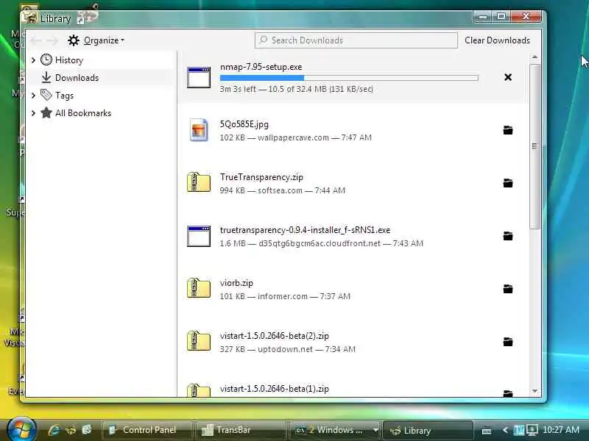Click the network tray icon
589x441 pixels.
click(532, 430)
